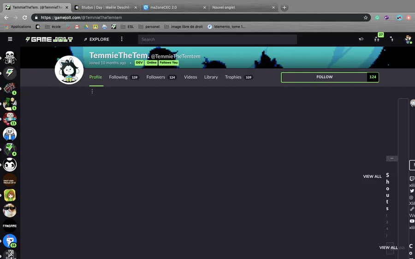
Task: Open a new browser tab
Action: coord(284,7)
